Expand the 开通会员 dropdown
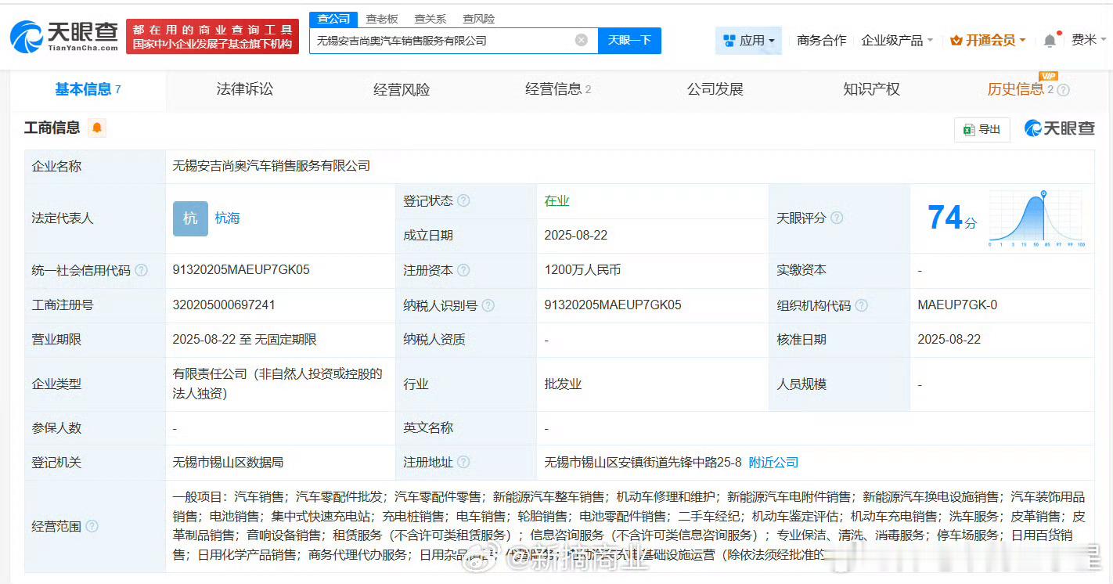The width and height of the screenshot is (1113, 584). coord(988,40)
